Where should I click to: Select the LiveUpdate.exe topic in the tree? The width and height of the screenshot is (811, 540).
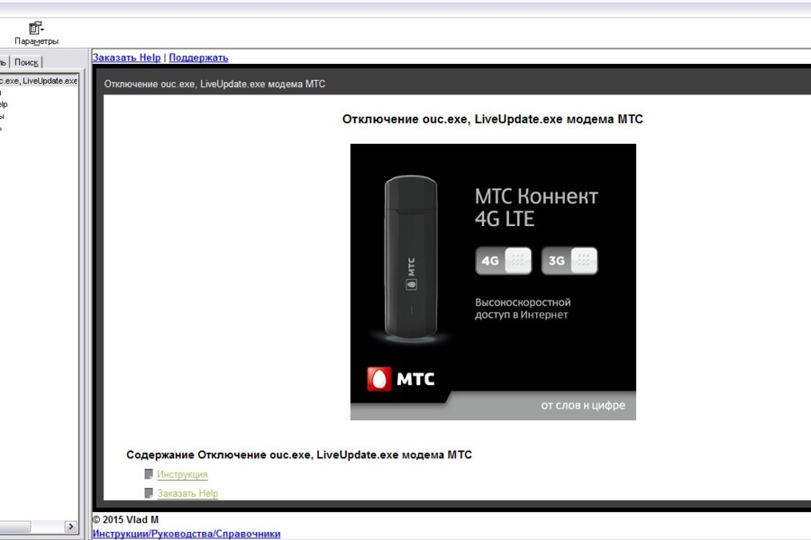pyautogui.click(x=39, y=81)
